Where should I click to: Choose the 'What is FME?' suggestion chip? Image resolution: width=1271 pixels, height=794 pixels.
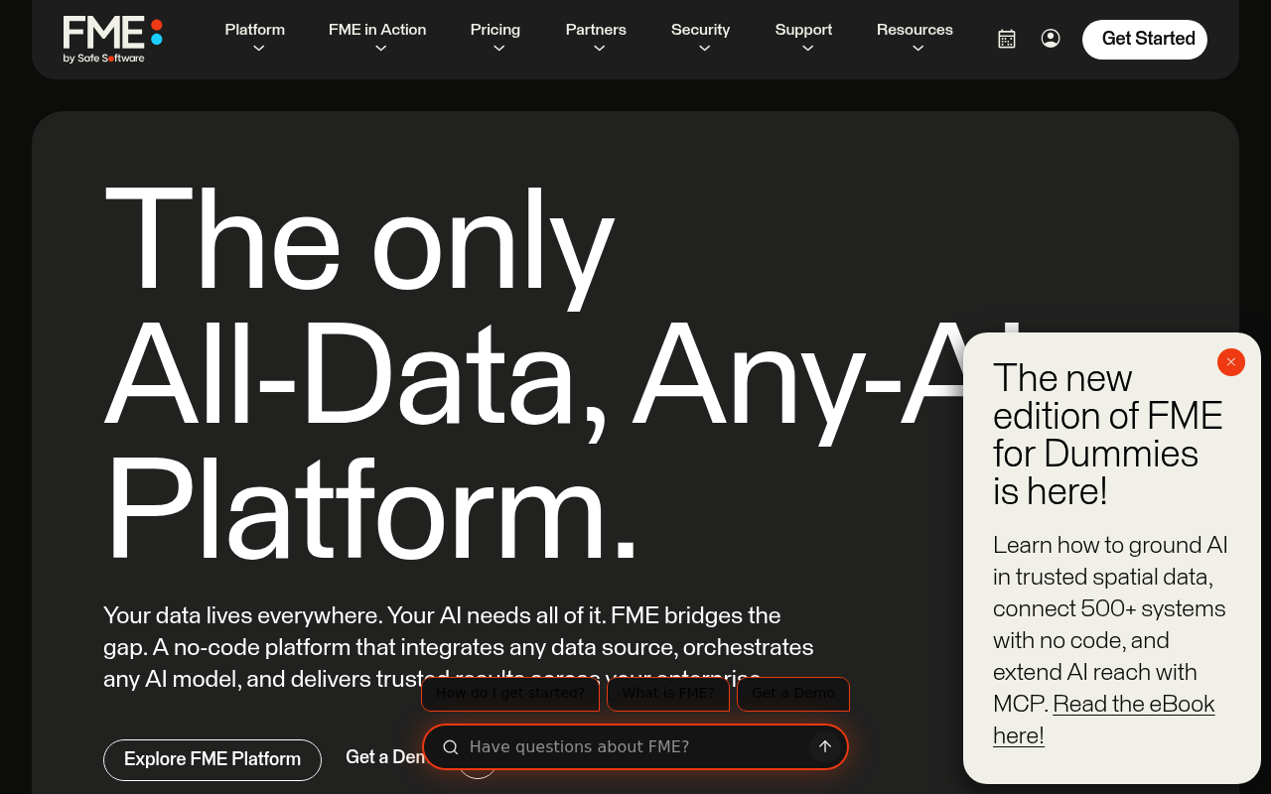click(x=668, y=694)
